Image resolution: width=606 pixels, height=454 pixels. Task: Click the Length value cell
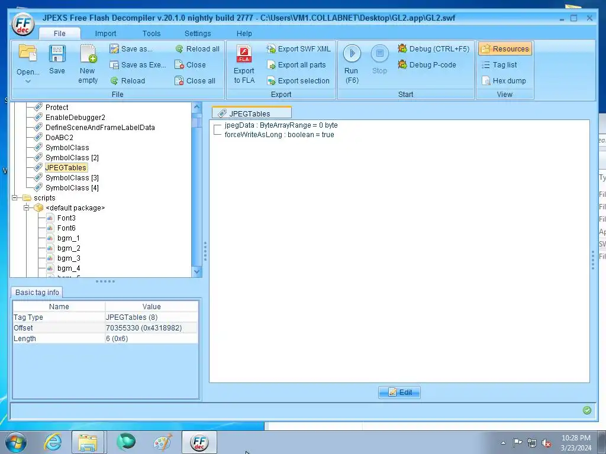151,338
